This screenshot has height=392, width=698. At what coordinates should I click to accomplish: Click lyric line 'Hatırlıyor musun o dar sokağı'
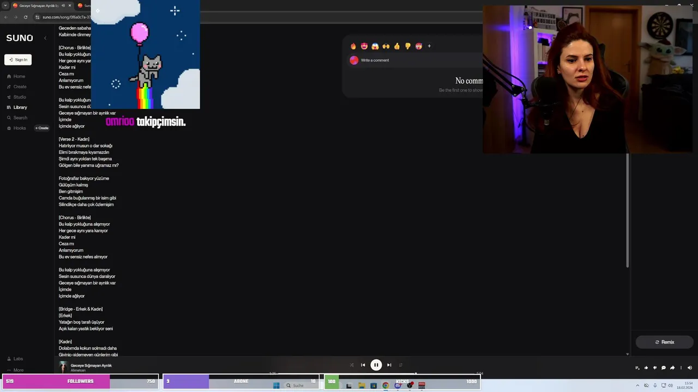pos(86,146)
